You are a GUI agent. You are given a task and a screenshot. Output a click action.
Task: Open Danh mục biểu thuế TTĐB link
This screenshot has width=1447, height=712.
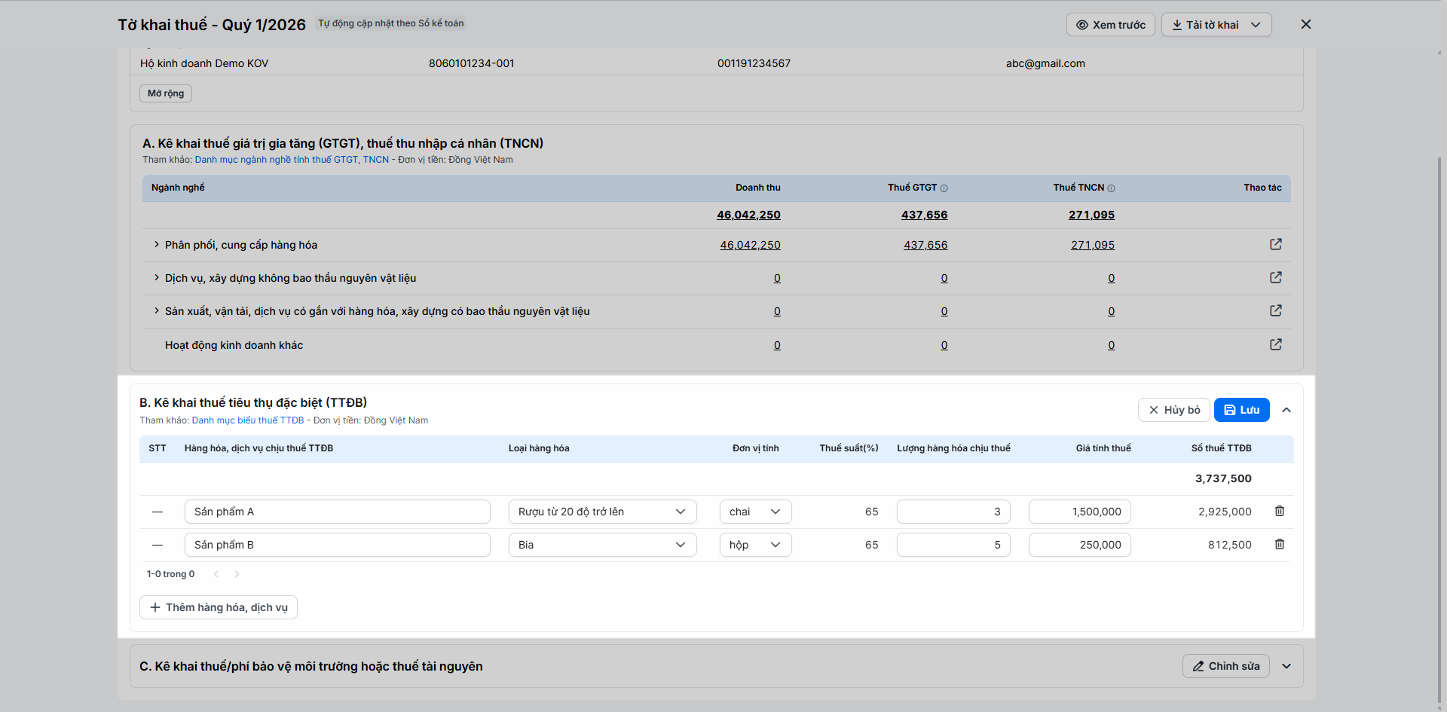click(x=248, y=420)
